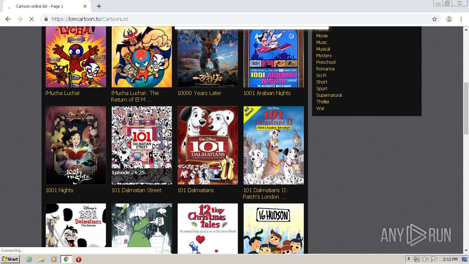Open ¡Mucha Lucha!: The Return of El M title

point(135,96)
